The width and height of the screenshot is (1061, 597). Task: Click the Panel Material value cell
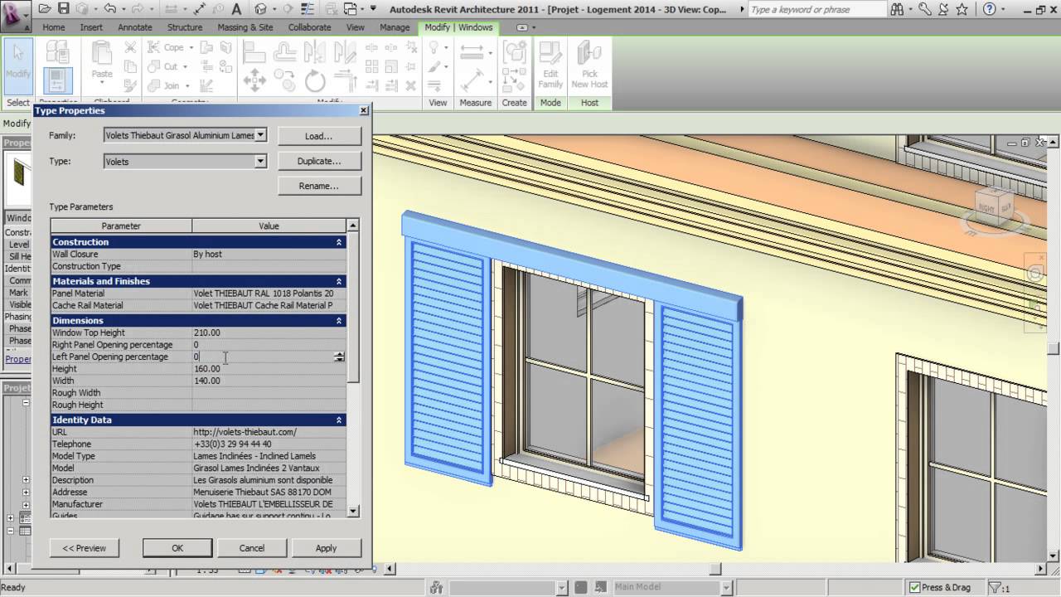click(269, 294)
